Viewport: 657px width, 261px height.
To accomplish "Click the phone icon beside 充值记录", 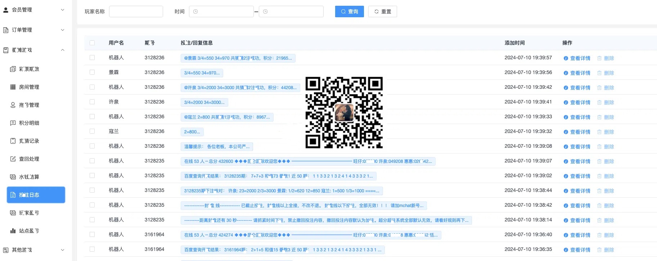I will [13, 141].
